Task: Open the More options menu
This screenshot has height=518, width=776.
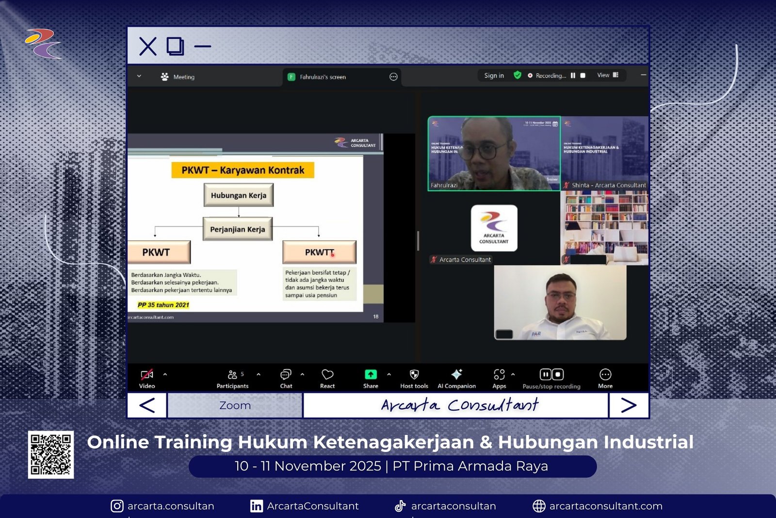Action: 605,378
